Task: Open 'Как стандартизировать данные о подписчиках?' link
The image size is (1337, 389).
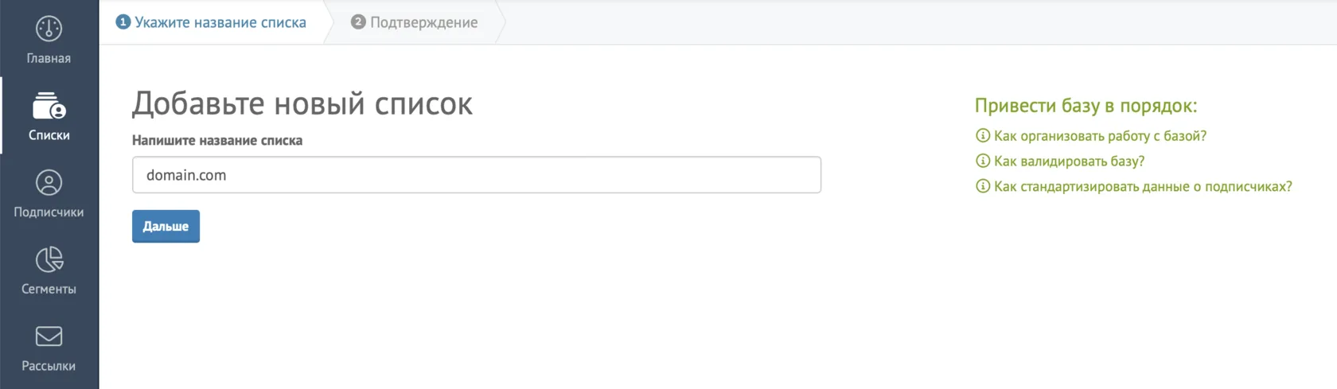Action: [x=1143, y=186]
